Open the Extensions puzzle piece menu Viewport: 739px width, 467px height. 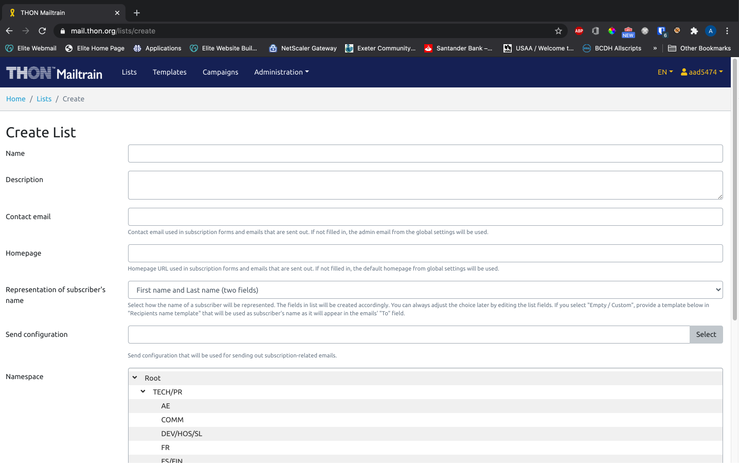pyautogui.click(x=694, y=31)
